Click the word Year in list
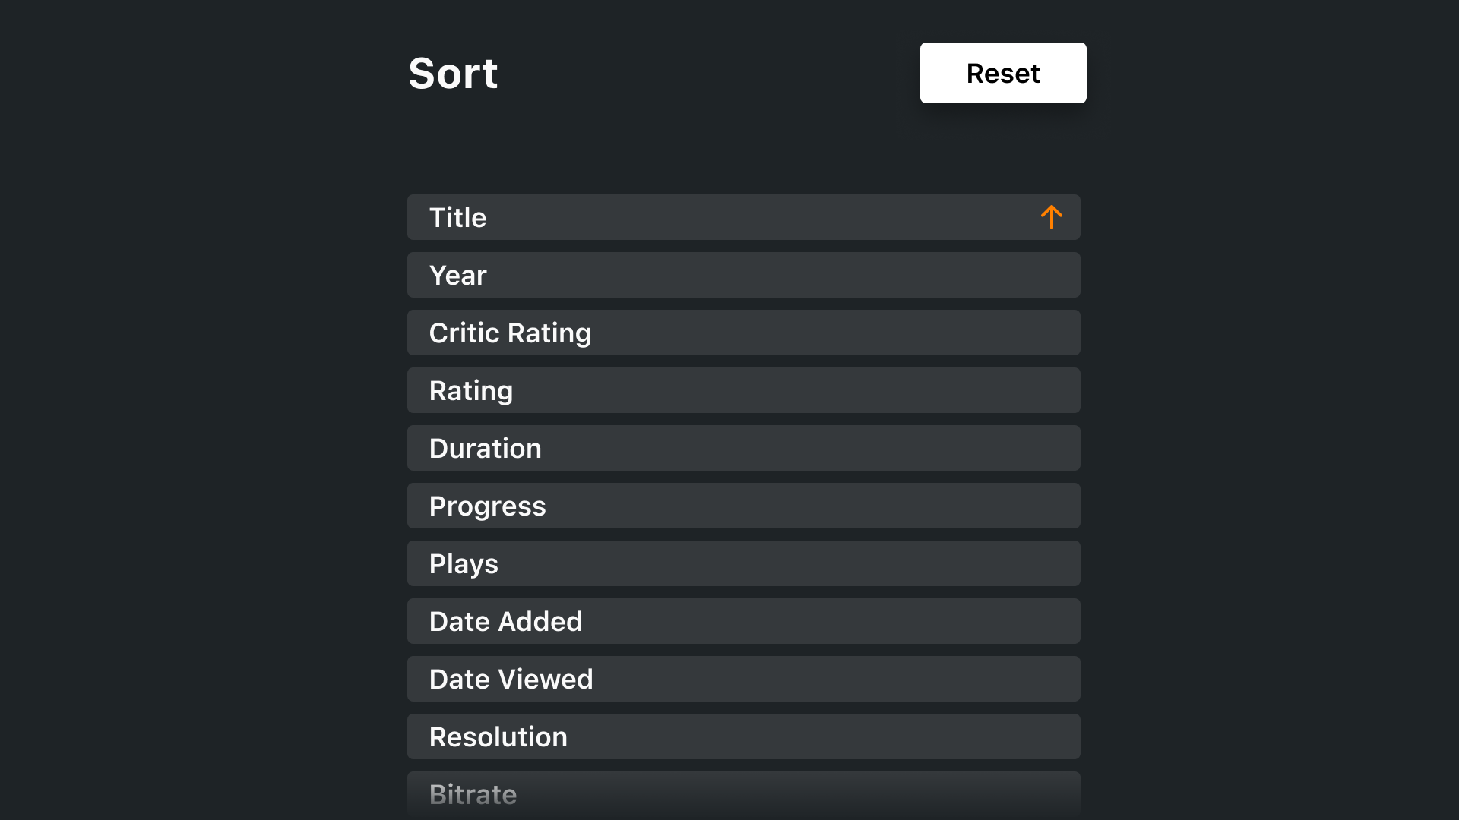Image resolution: width=1459 pixels, height=820 pixels. click(457, 275)
